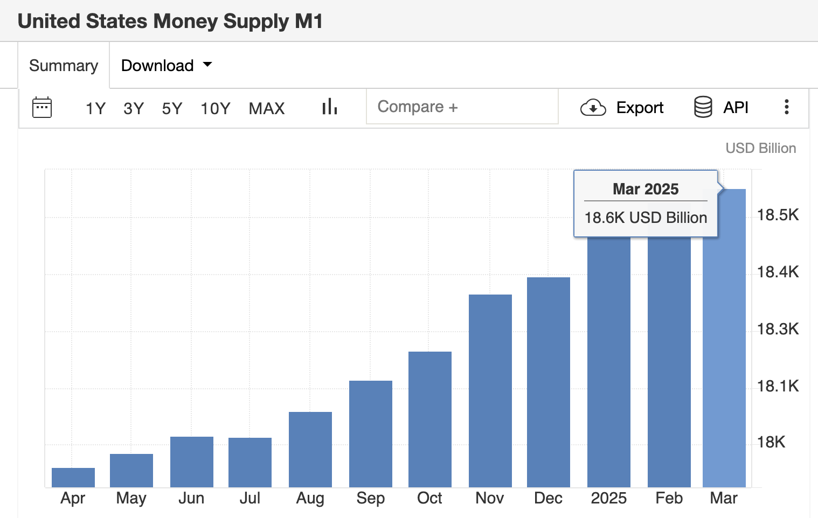Open the three-dot more options menu
Image resolution: width=818 pixels, height=518 pixels.
(787, 107)
